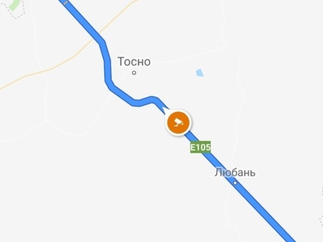323x242 pixels.
Task: Open the Любань place label
Action: click(235, 173)
